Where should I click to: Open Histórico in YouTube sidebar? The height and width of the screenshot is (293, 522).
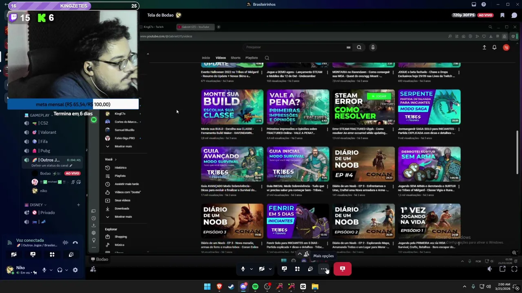pos(121,168)
